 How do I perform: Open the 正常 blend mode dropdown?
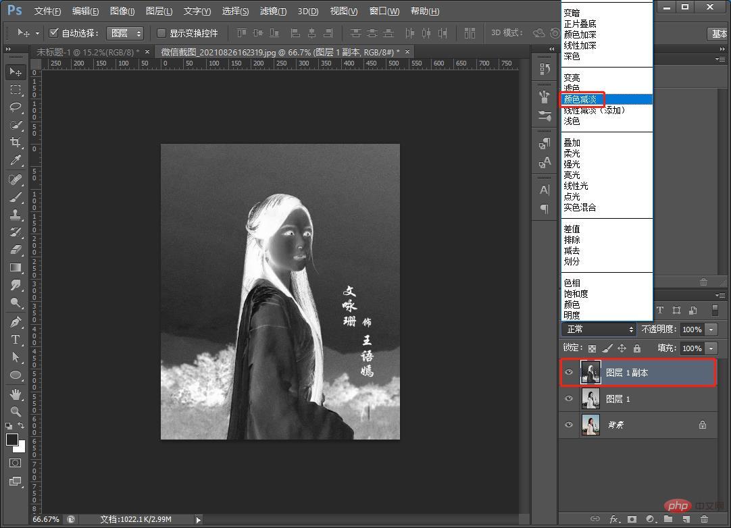pyautogui.click(x=599, y=329)
